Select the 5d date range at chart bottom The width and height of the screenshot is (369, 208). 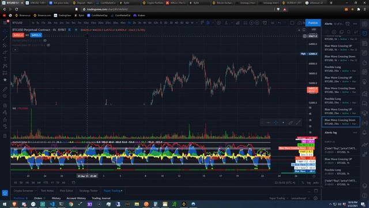[x=21, y=183]
